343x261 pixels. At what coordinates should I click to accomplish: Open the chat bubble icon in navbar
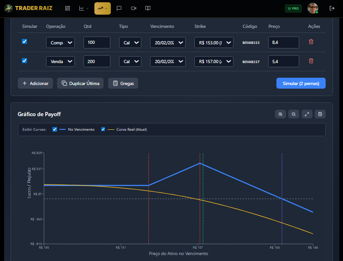(x=119, y=8)
